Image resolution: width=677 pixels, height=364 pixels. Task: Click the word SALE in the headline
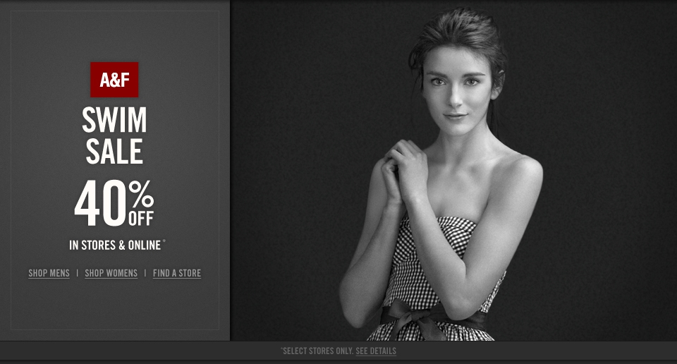(x=114, y=151)
